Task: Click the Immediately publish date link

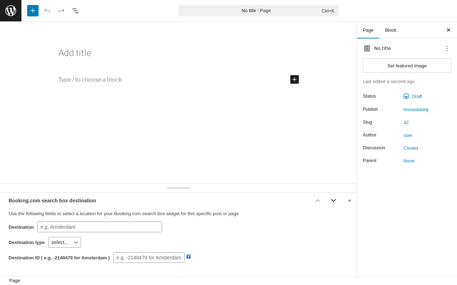Action: (x=416, y=109)
